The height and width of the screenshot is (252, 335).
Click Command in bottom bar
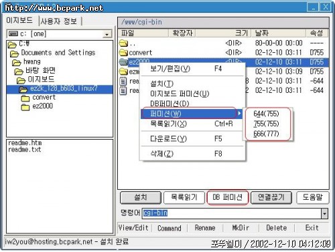click(170, 228)
